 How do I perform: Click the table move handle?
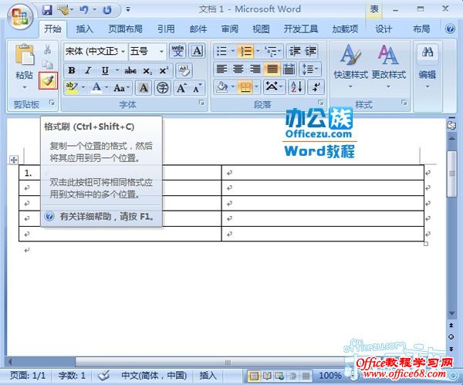pos(14,160)
